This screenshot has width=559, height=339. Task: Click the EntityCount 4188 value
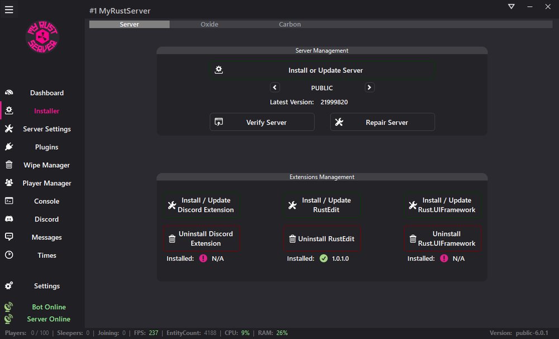210,333
